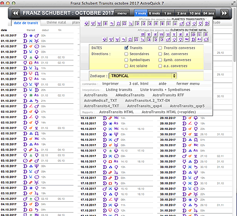Toggle natal Neptune in the natal elements row
The image size is (237, 216).
click(111, 39)
